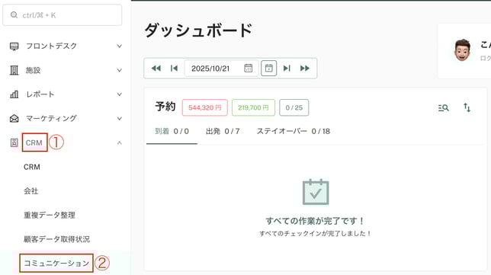Jump forward with the double-forward arrow
This screenshot has height=275, width=491.
(305, 69)
